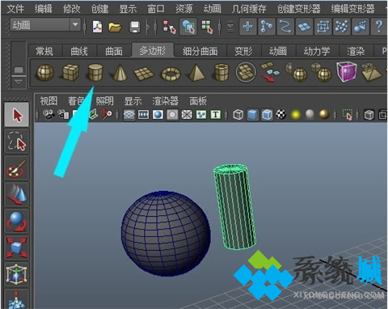Viewport: 388px width, 309px height.
Task: Toggle select surface objects mask
Action: [304, 27]
